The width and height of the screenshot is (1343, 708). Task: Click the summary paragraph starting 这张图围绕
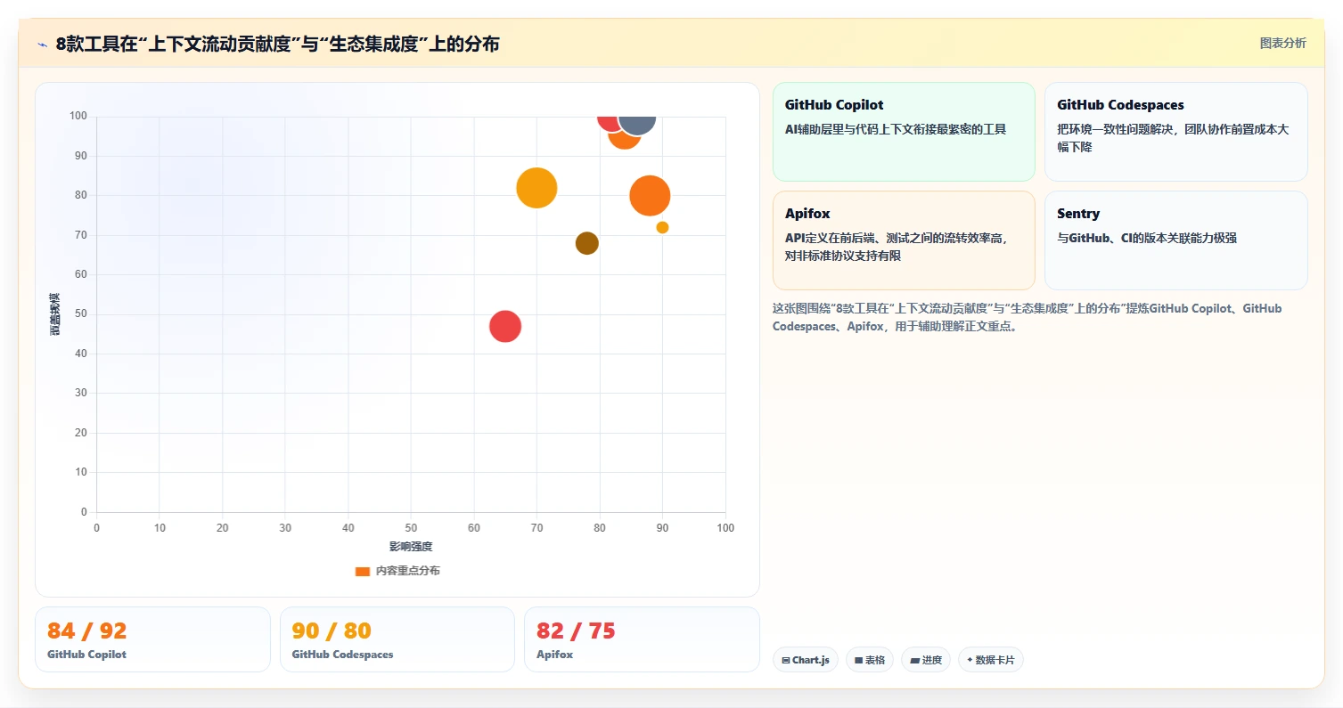click(x=1028, y=317)
